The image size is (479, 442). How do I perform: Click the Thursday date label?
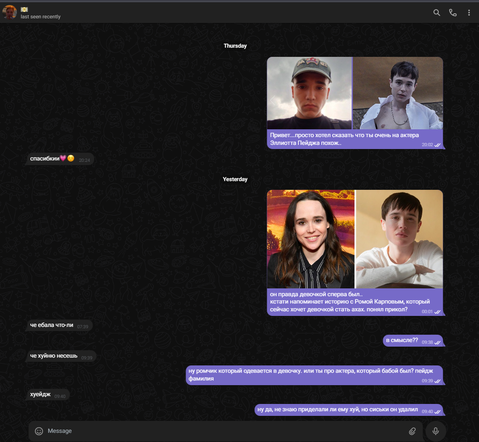pos(235,46)
